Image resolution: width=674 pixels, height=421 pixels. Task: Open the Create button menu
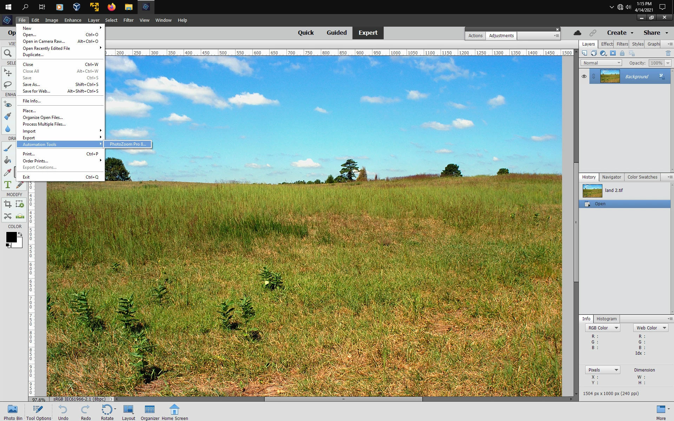(x=620, y=33)
